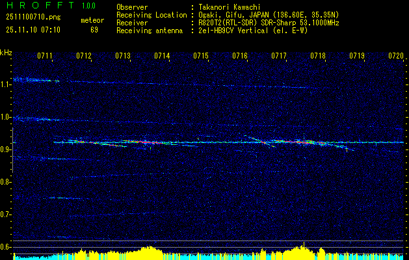The image size is (409, 260).
Task: Click time marker 0711
Action: (x=45, y=55)
